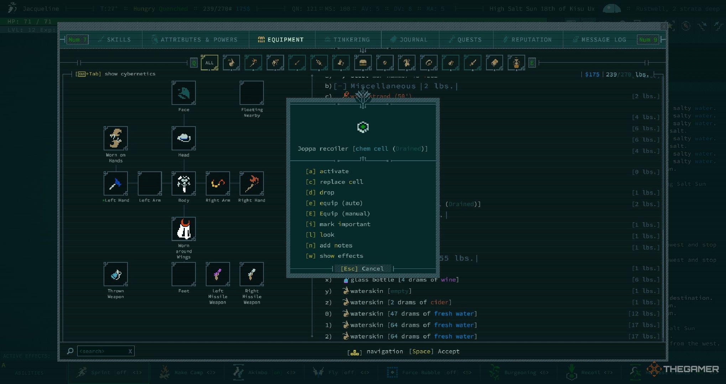Switch to the Tinkering tab
This screenshot has width=726, height=384.
tap(348, 39)
